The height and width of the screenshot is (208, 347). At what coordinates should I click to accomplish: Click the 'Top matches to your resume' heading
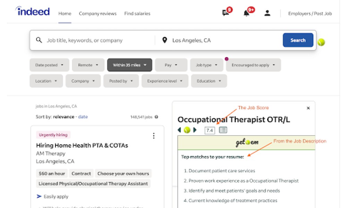point(212,157)
